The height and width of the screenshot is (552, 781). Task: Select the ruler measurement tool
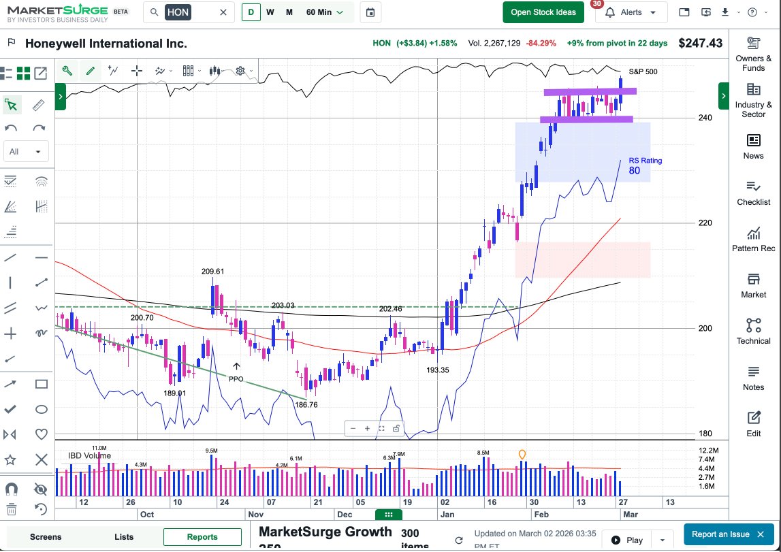(x=37, y=104)
